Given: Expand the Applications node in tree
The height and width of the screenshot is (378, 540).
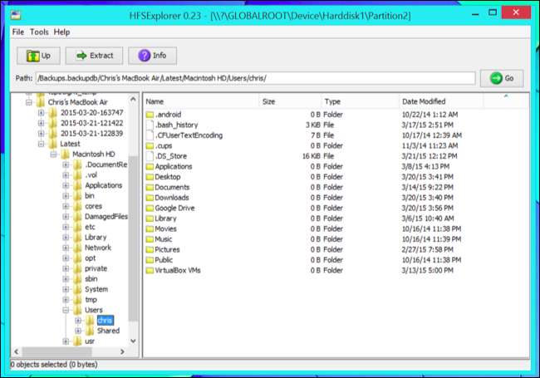Looking at the screenshot, I should coord(66,185).
